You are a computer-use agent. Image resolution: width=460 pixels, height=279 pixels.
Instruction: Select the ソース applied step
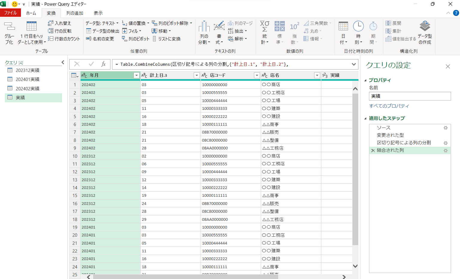click(x=410, y=128)
